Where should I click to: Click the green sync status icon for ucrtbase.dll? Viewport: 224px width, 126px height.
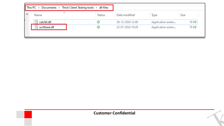pyautogui.click(x=98, y=27)
